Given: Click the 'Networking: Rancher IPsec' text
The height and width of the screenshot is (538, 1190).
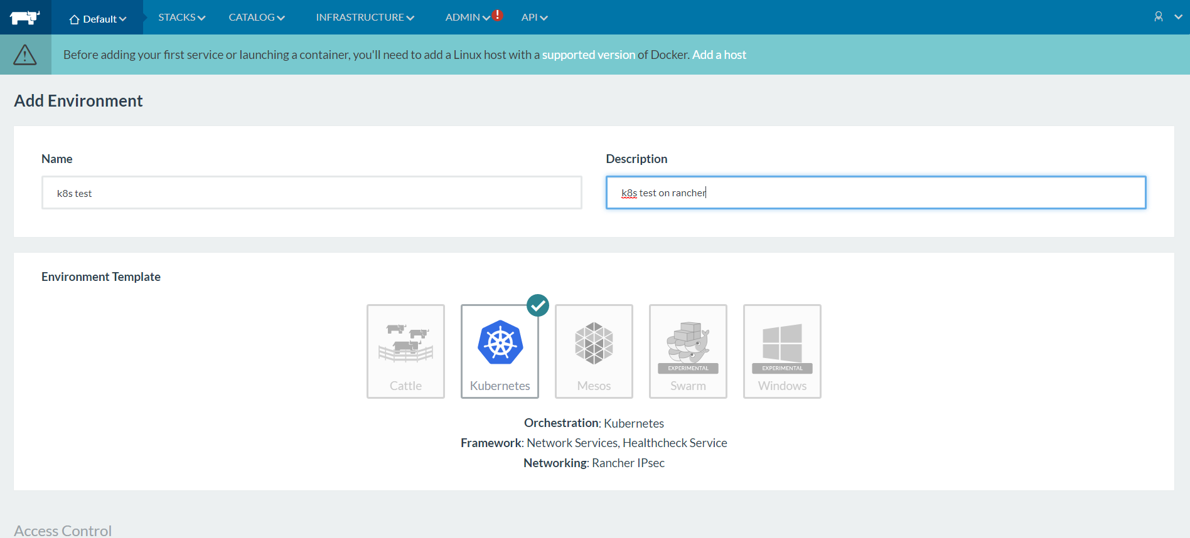Looking at the screenshot, I should pyautogui.click(x=594, y=463).
